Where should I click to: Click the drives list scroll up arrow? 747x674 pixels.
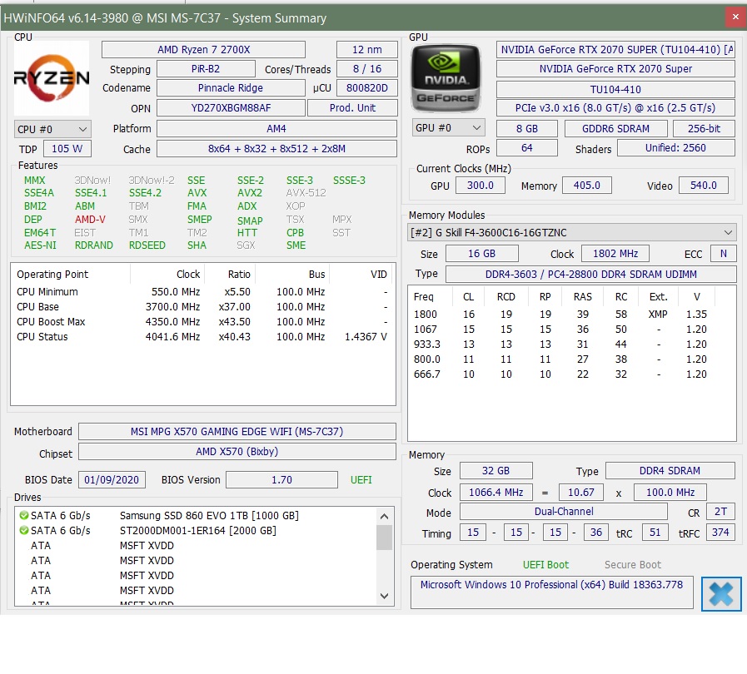pos(385,516)
